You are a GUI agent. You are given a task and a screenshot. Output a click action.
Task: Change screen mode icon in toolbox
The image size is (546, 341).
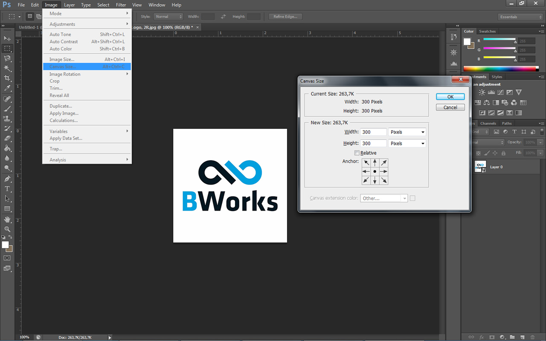(x=7, y=268)
